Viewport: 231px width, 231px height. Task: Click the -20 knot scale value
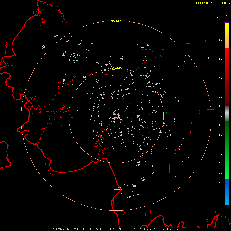pyautogui.click(x=219, y=134)
